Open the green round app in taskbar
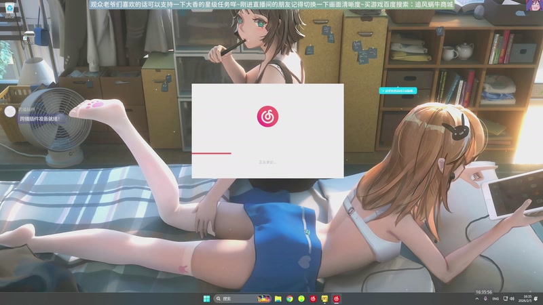 pos(301,299)
